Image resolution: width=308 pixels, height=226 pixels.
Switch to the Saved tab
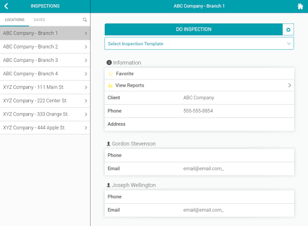(39, 20)
